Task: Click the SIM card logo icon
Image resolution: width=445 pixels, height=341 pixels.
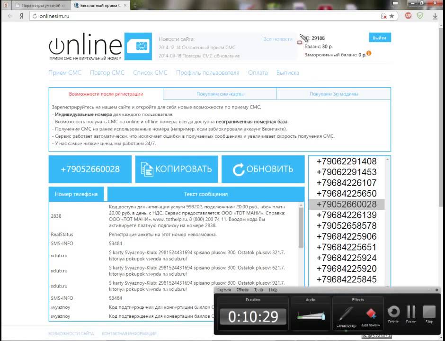Action: (x=138, y=46)
